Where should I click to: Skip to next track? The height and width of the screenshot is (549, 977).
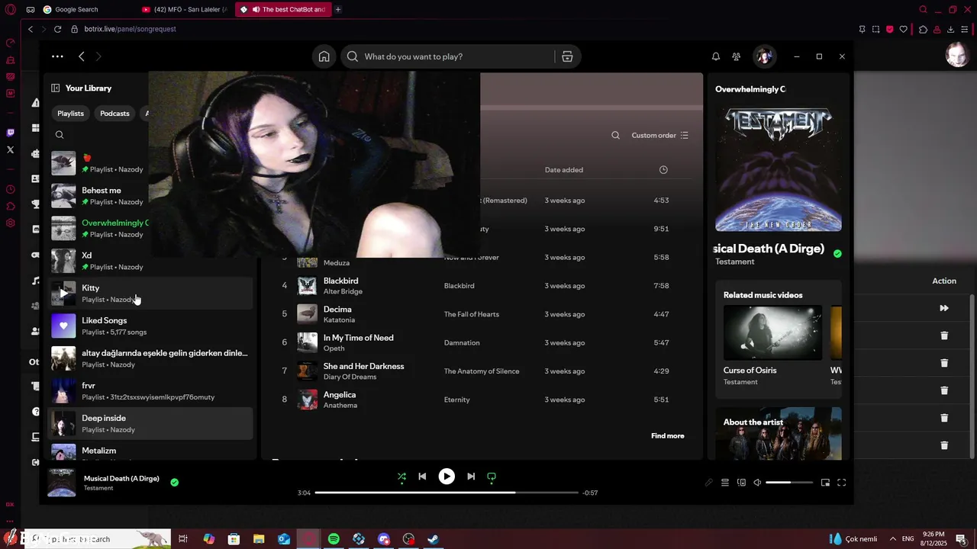point(471,477)
